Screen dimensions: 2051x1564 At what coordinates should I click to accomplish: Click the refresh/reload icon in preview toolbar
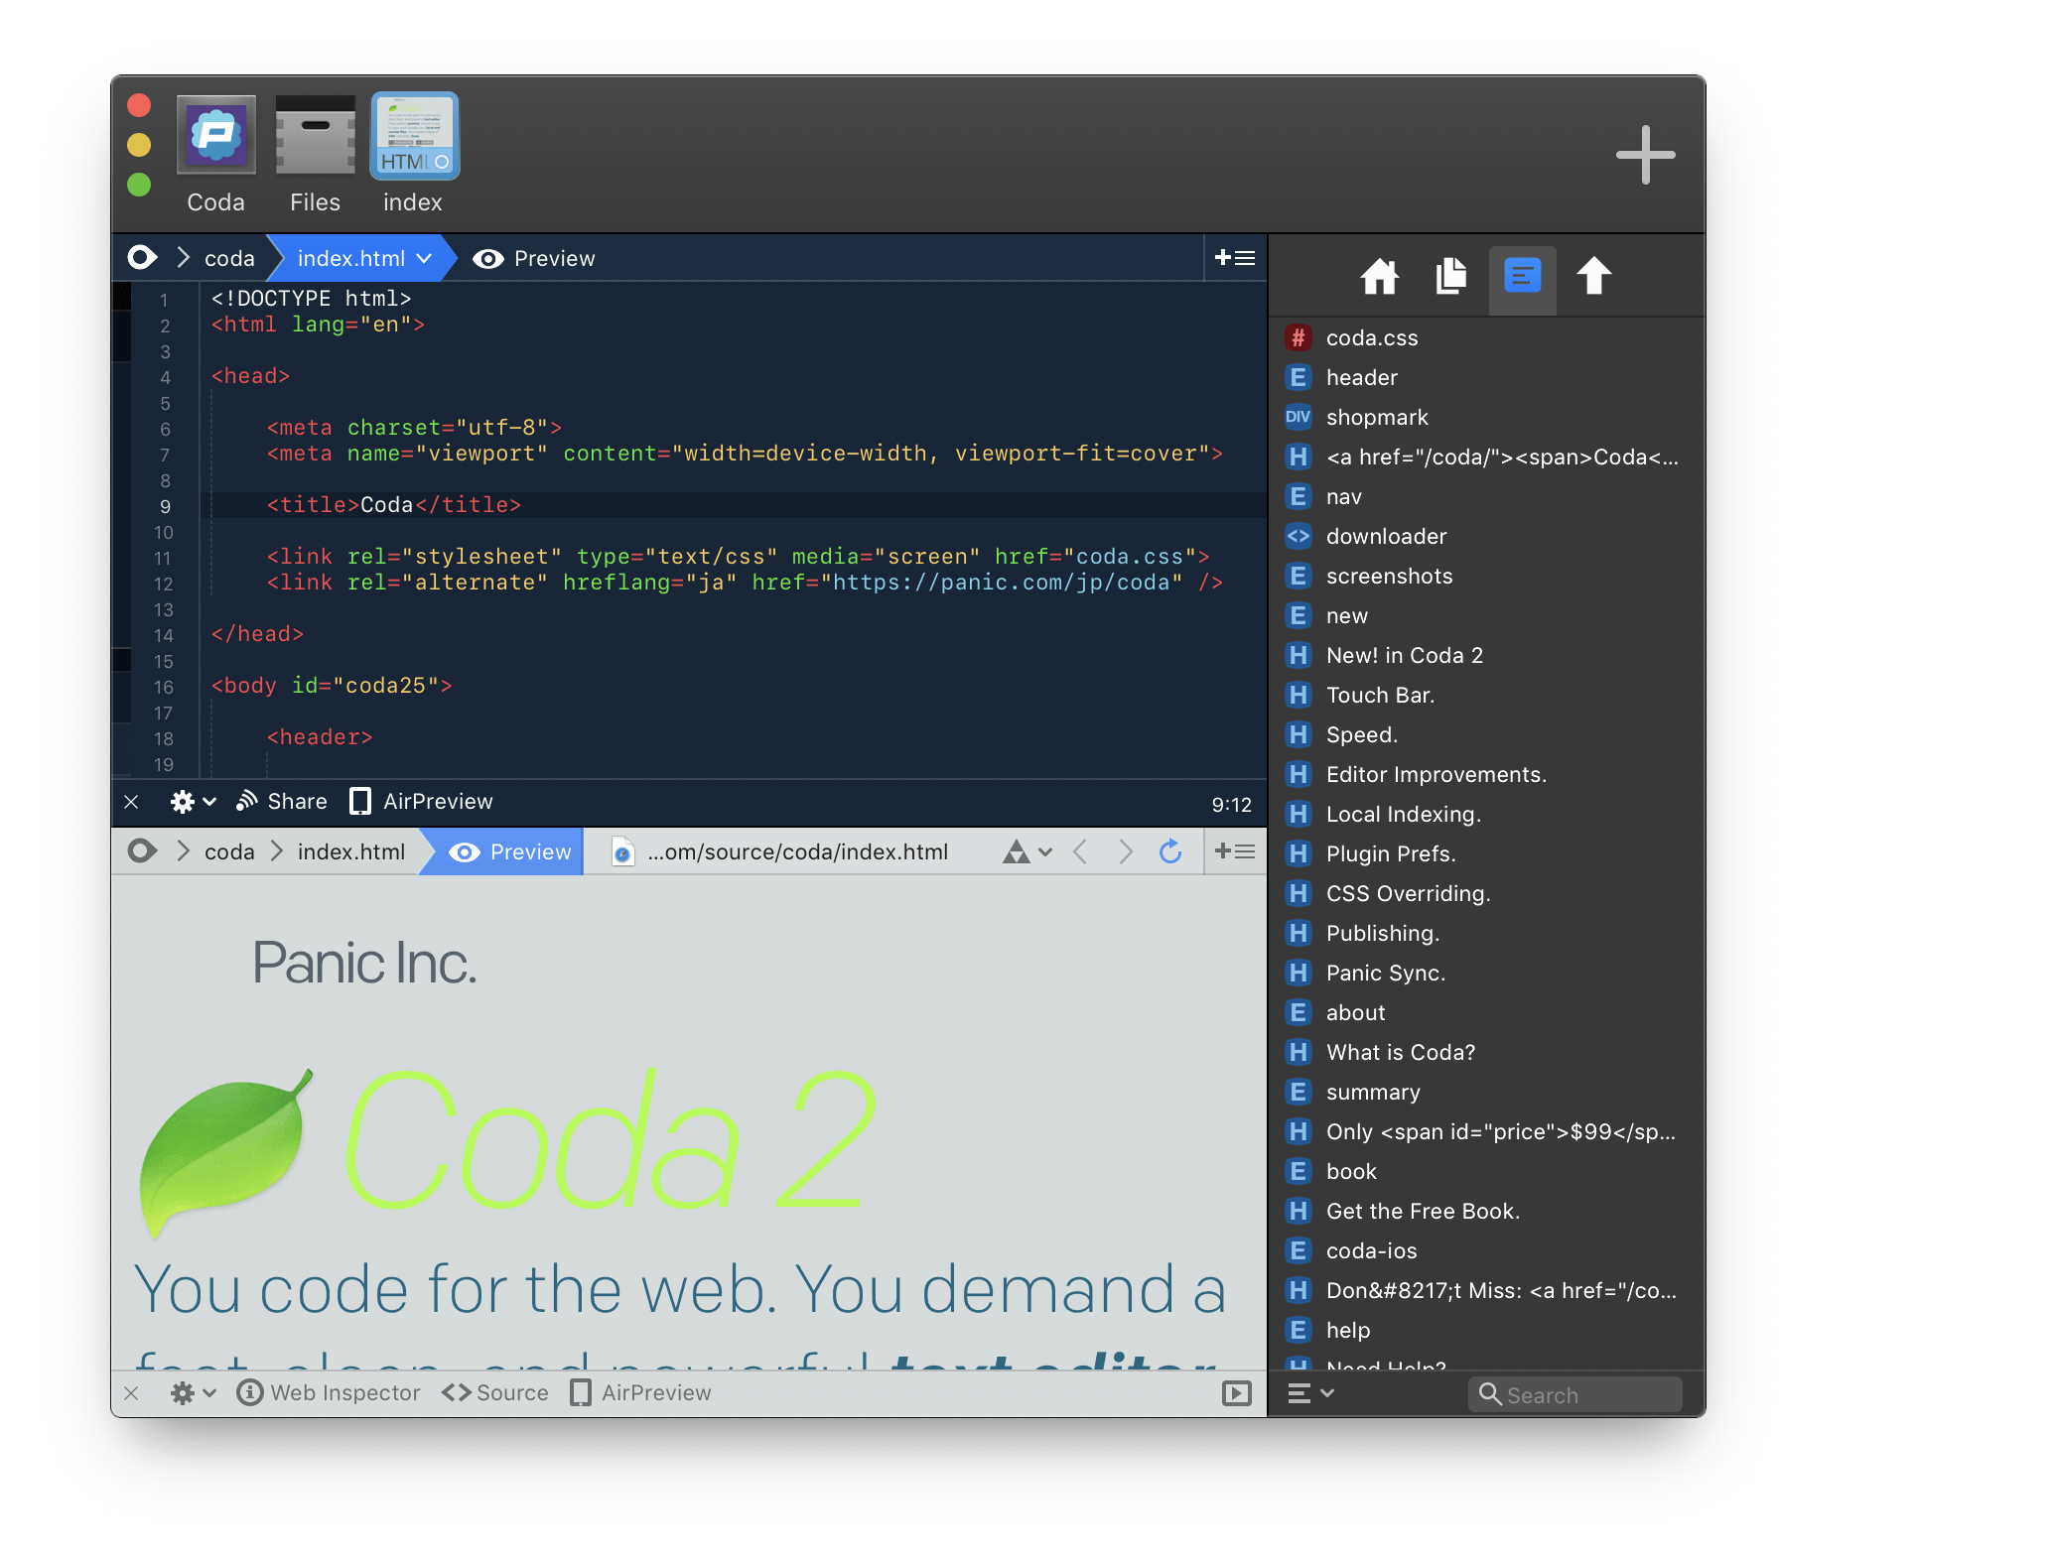point(1168,851)
